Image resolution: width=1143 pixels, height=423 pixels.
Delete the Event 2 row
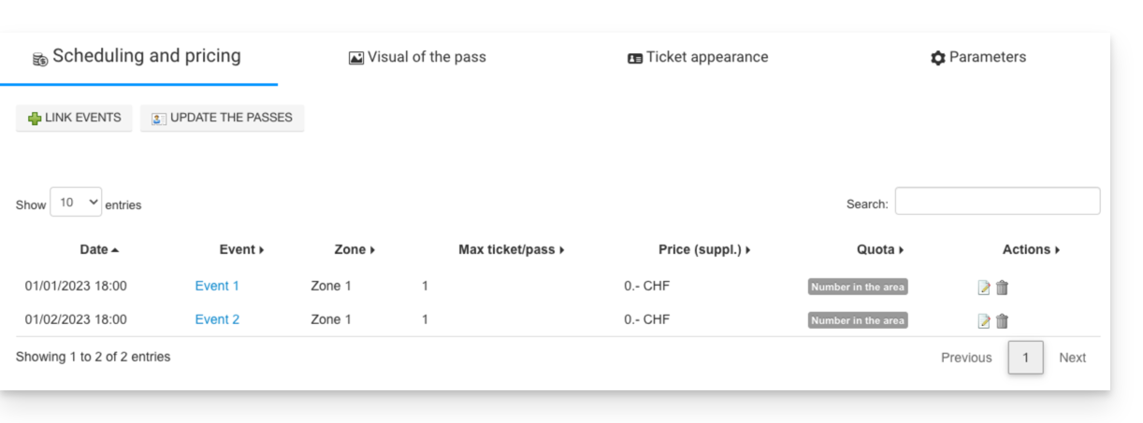1002,321
